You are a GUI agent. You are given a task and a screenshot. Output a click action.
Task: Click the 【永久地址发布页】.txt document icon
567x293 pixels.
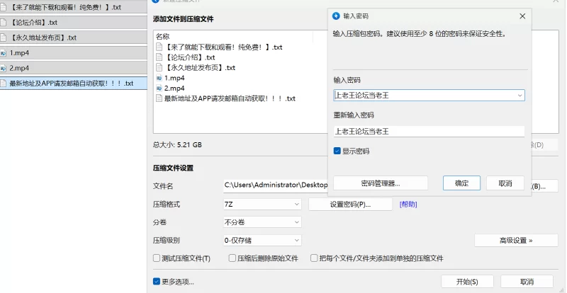(x=159, y=68)
